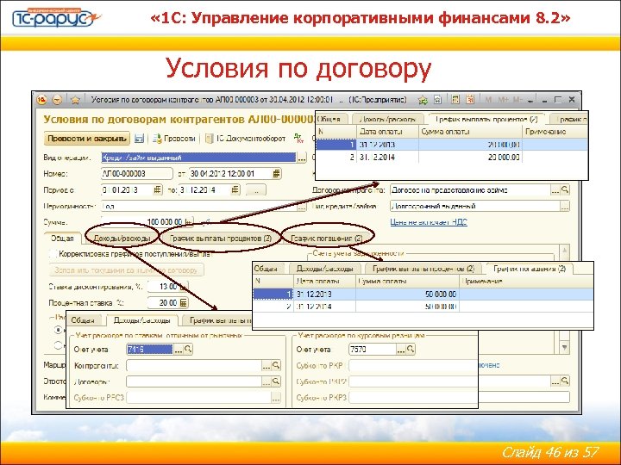Open selection for Периодичность field

(302, 206)
